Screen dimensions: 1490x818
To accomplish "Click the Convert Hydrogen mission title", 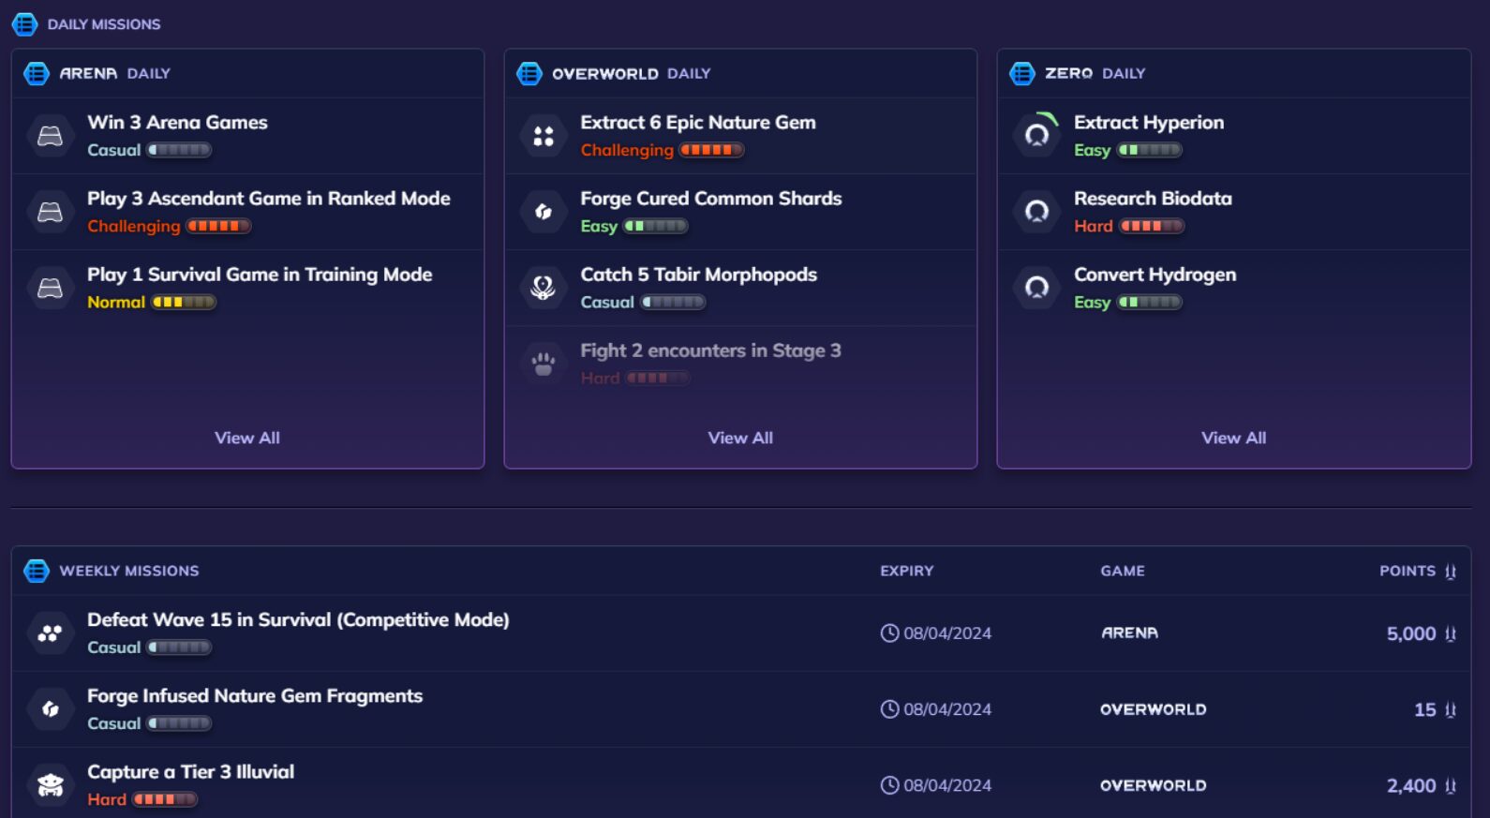I will pos(1155,275).
